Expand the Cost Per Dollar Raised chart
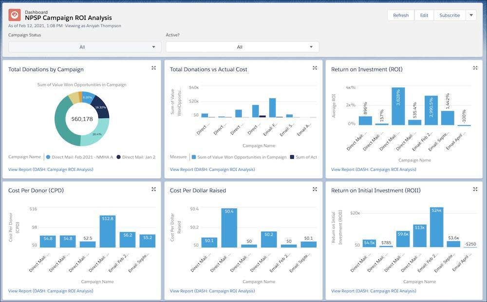This screenshot has height=302, width=487. [315, 189]
